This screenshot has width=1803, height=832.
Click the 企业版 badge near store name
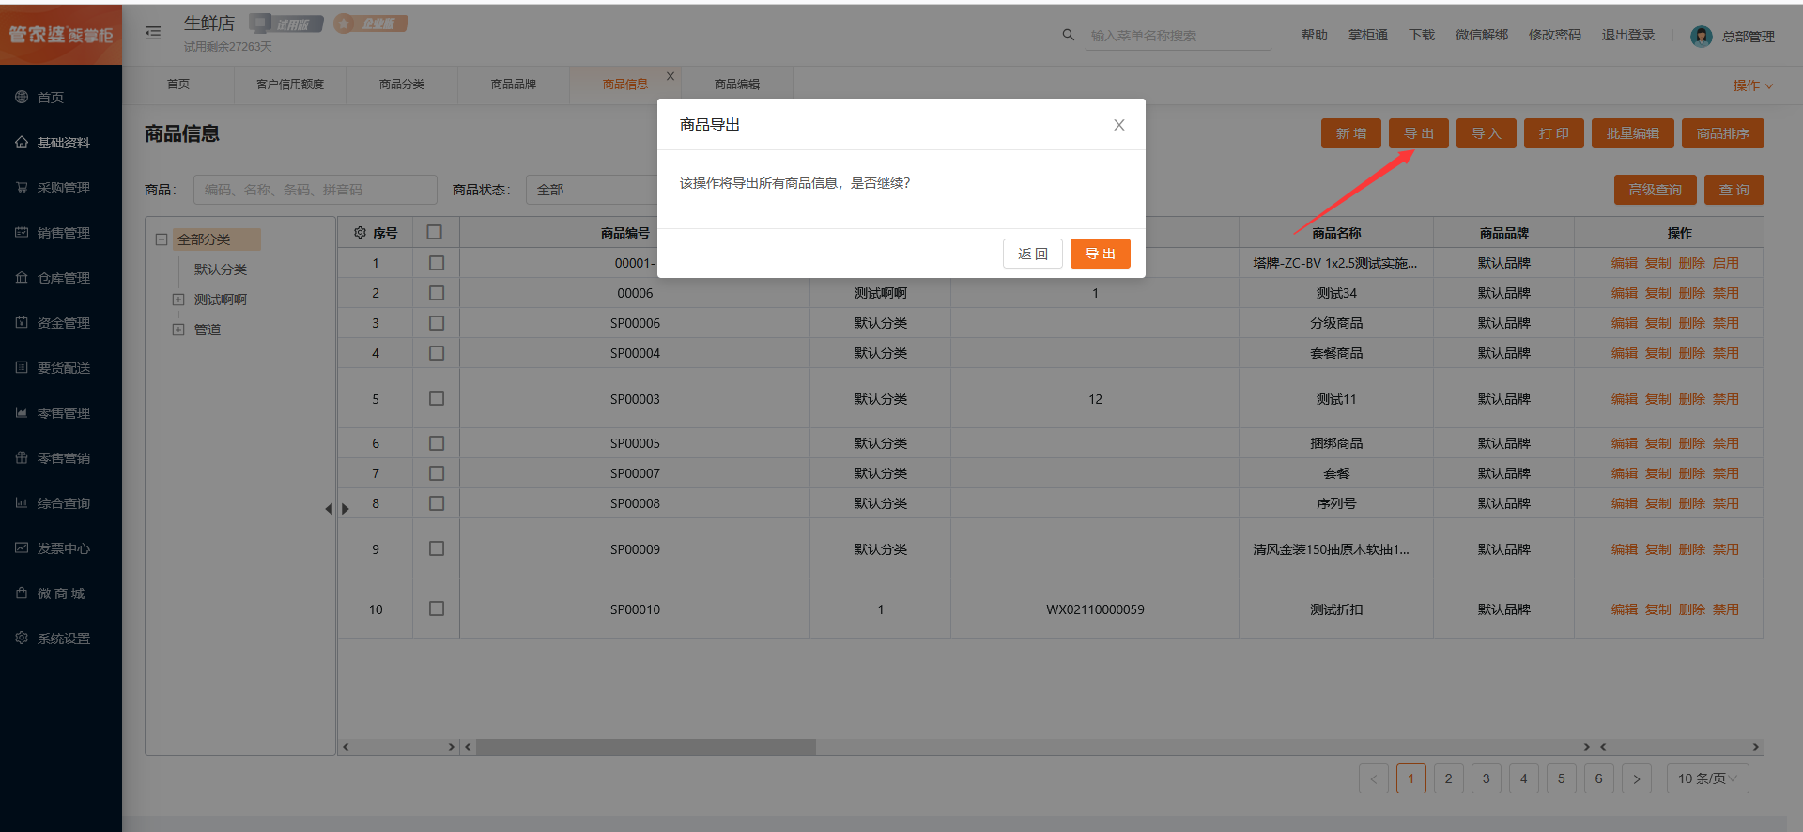click(371, 23)
